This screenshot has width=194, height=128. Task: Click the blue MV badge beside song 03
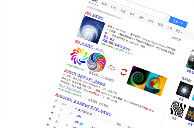[x=81, y=124]
